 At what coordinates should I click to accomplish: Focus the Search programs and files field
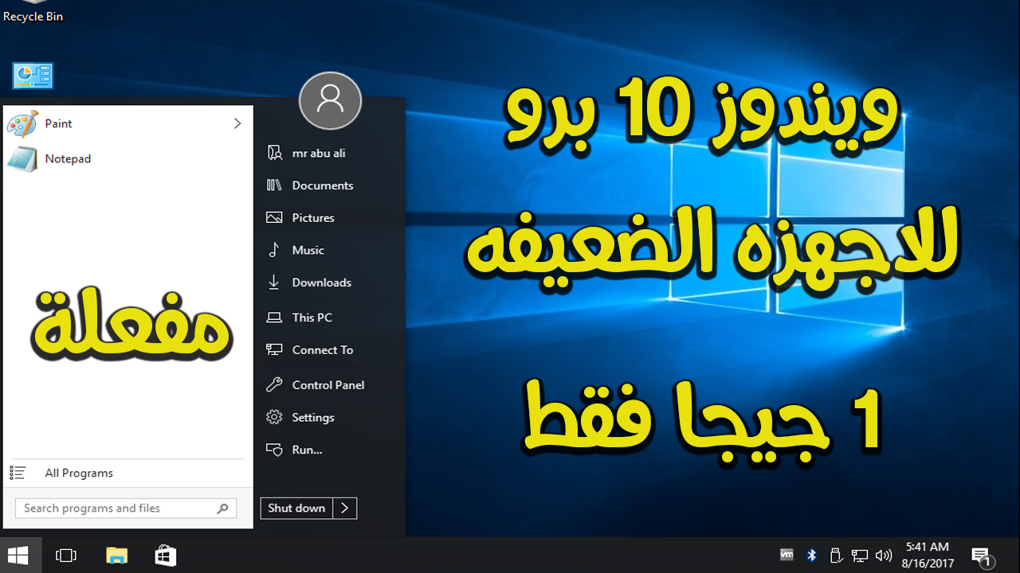(x=126, y=509)
